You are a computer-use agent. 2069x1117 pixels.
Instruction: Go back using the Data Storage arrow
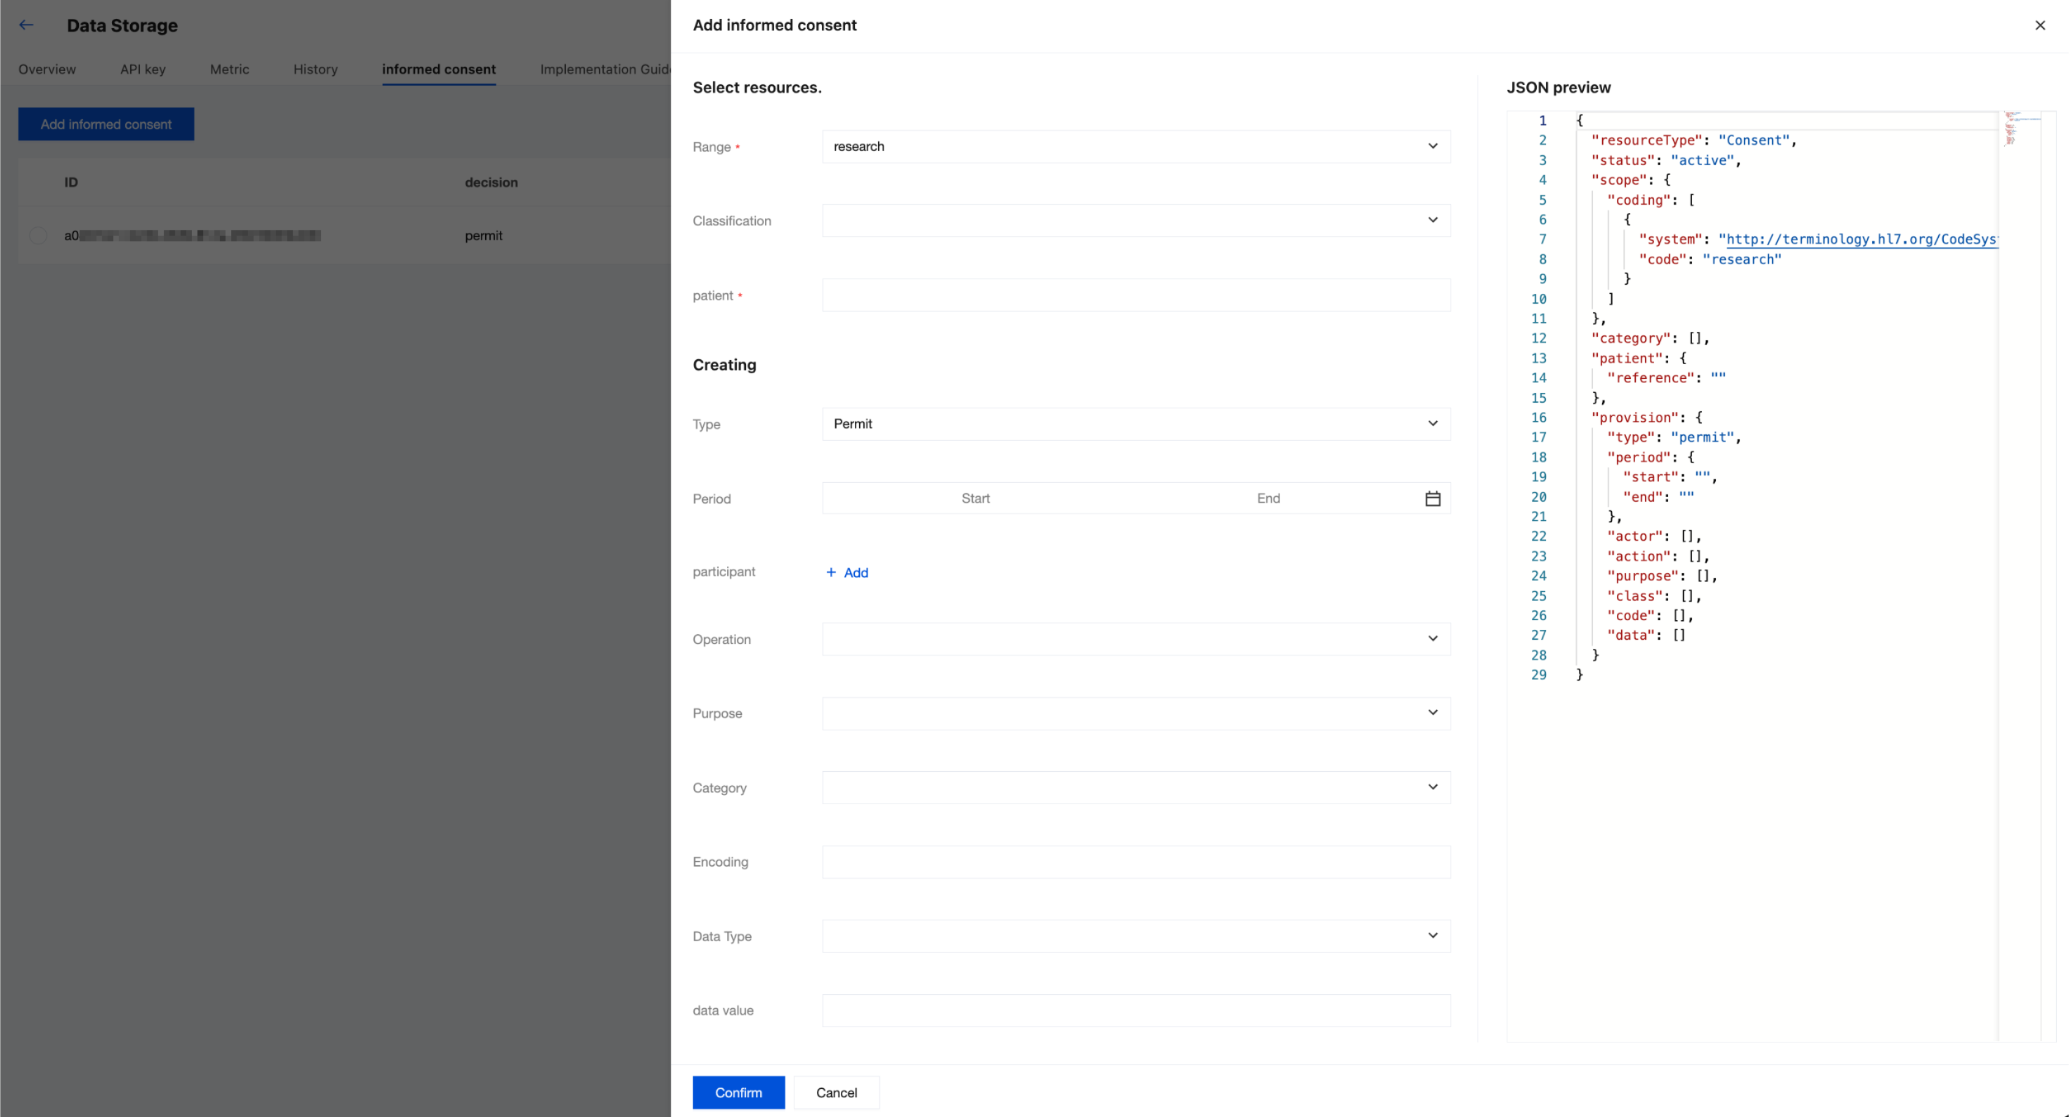pos(26,25)
